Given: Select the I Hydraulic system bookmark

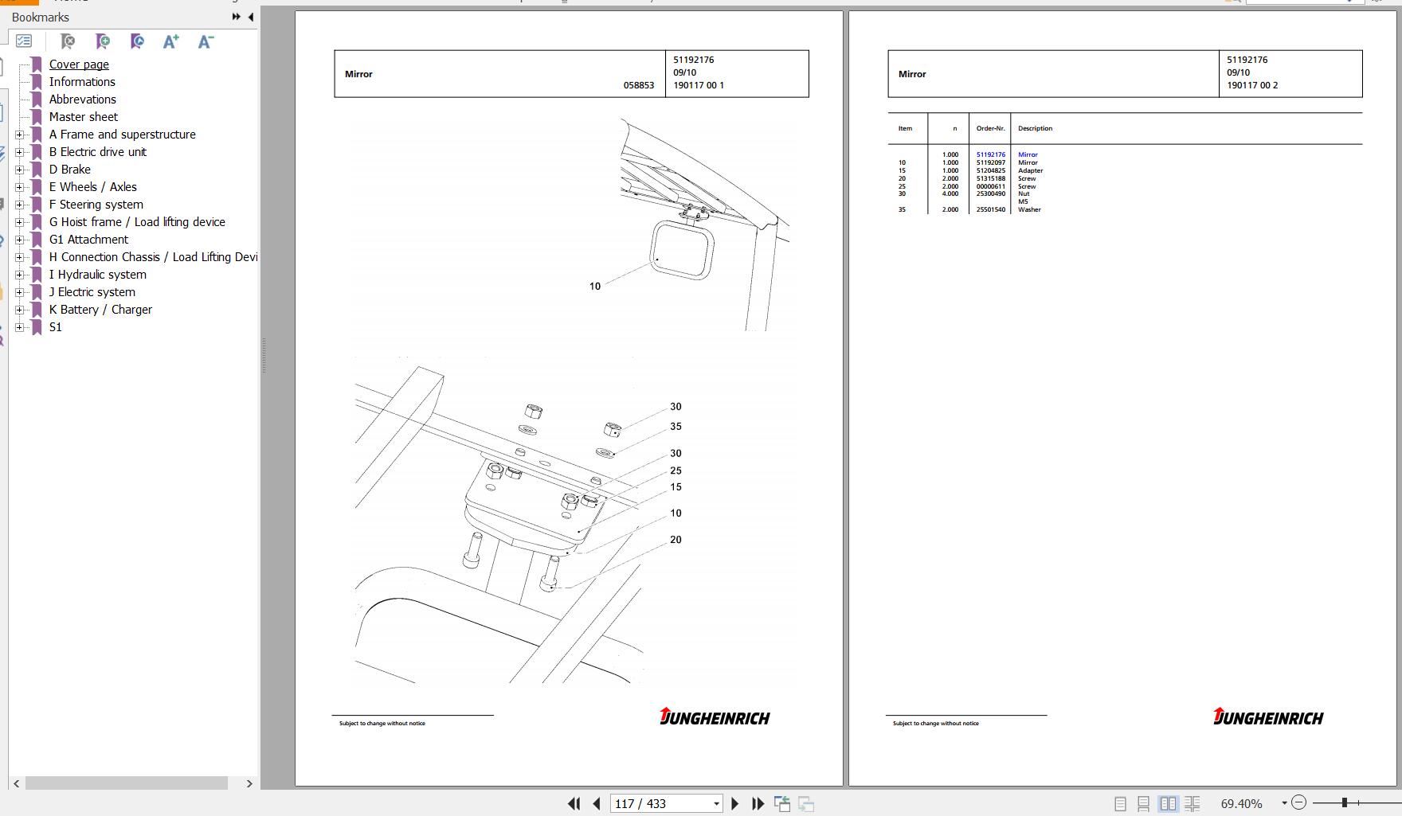Looking at the screenshot, I should click(x=98, y=275).
